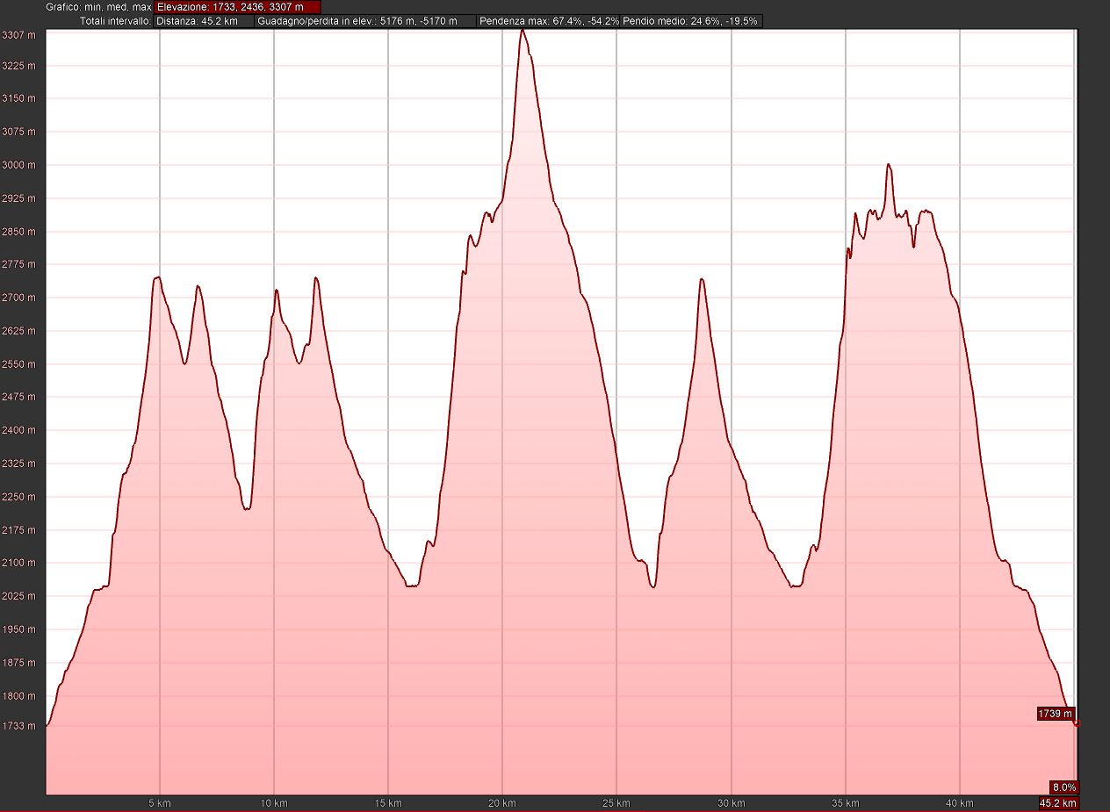This screenshot has height=812, width=1110.
Task: Click the 8.0% slope tag
Action: coord(1063,787)
